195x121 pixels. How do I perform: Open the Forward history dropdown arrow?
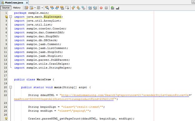point(42,8)
